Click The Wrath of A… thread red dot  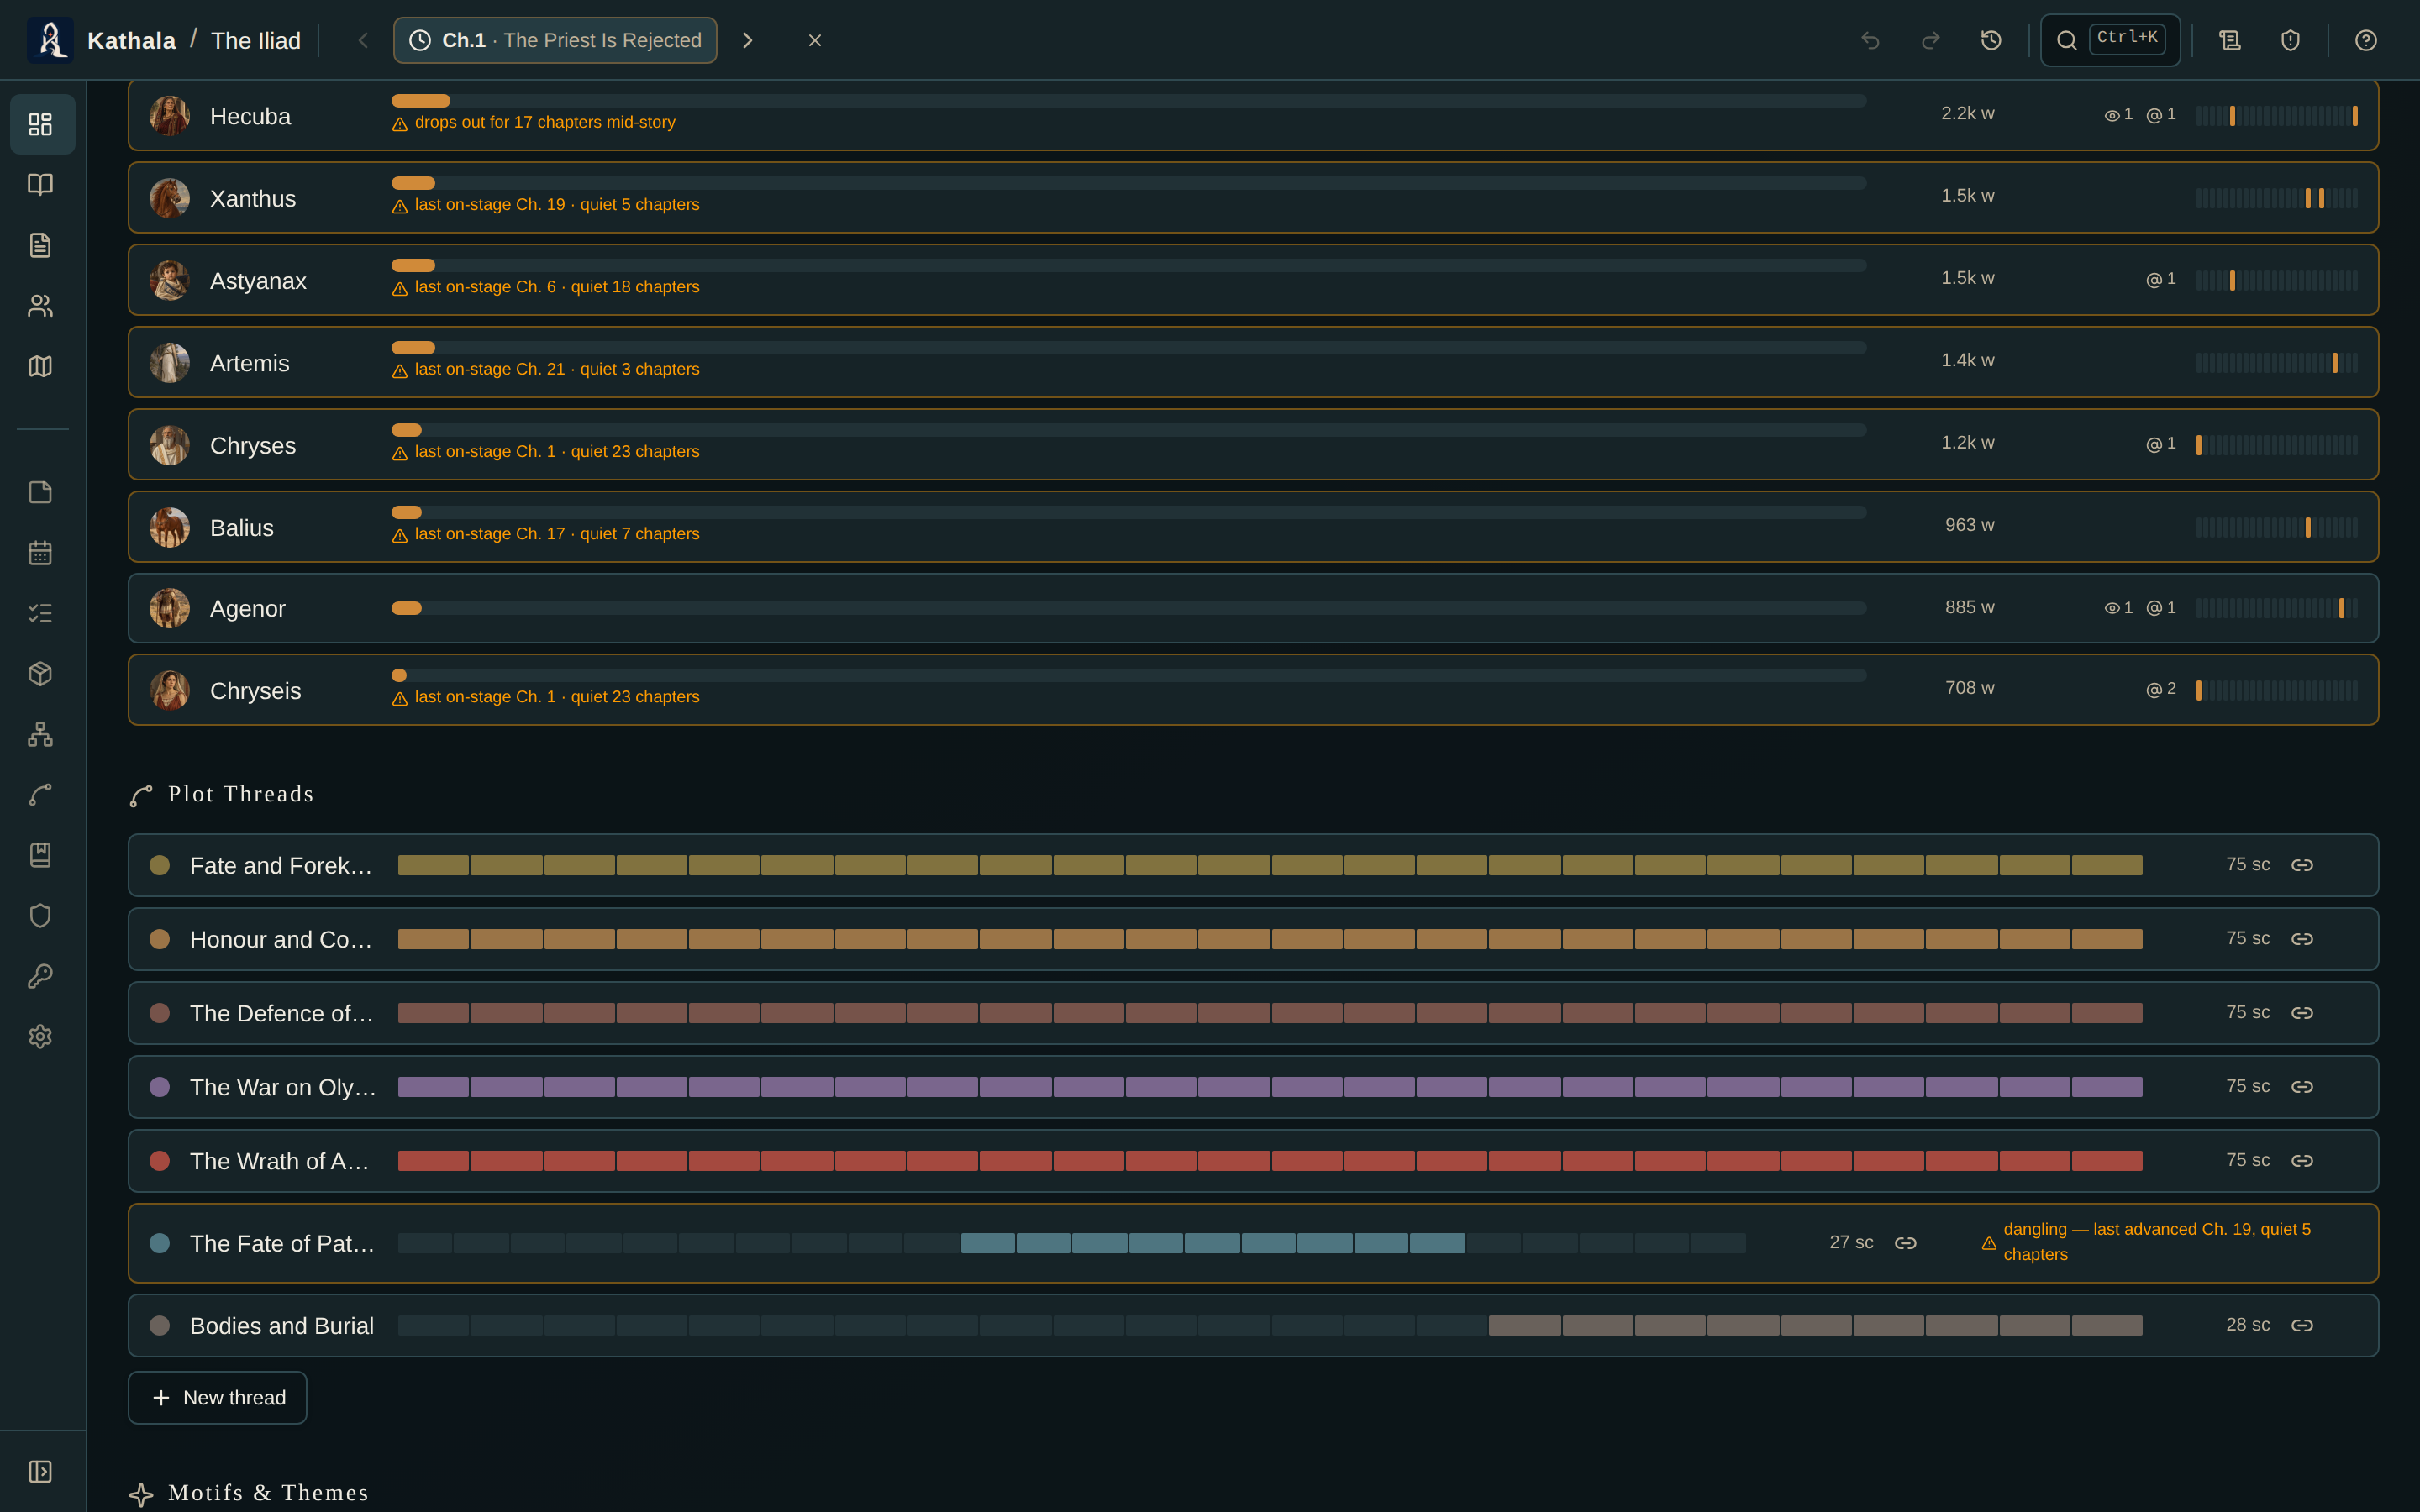(x=159, y=1161)
